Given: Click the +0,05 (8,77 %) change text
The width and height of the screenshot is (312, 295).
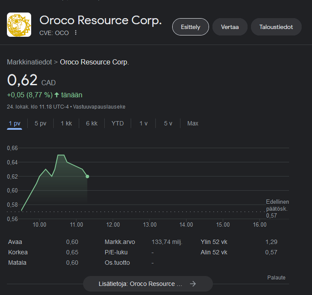Looking at the screenshot, I should point(30,95).
